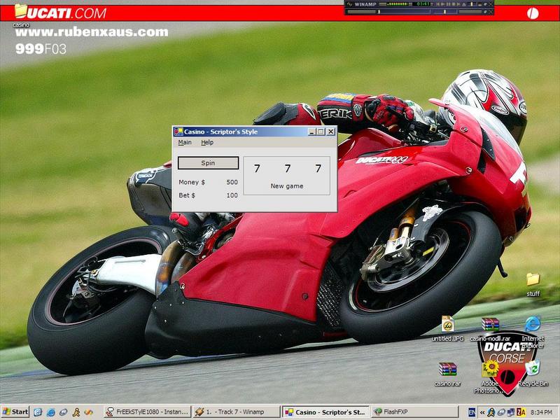Click the 'Bet $' label
The height and width of the screenshot is (420, 560).
tap(187, 195)
